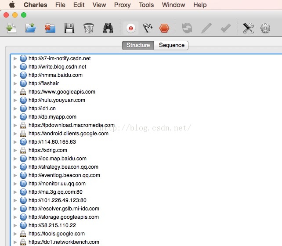This screenshot has height=246, width=282.
Task: Toggle throttling with the checkered flag icon
Action: pyautogui.click(x=148, y=28)
